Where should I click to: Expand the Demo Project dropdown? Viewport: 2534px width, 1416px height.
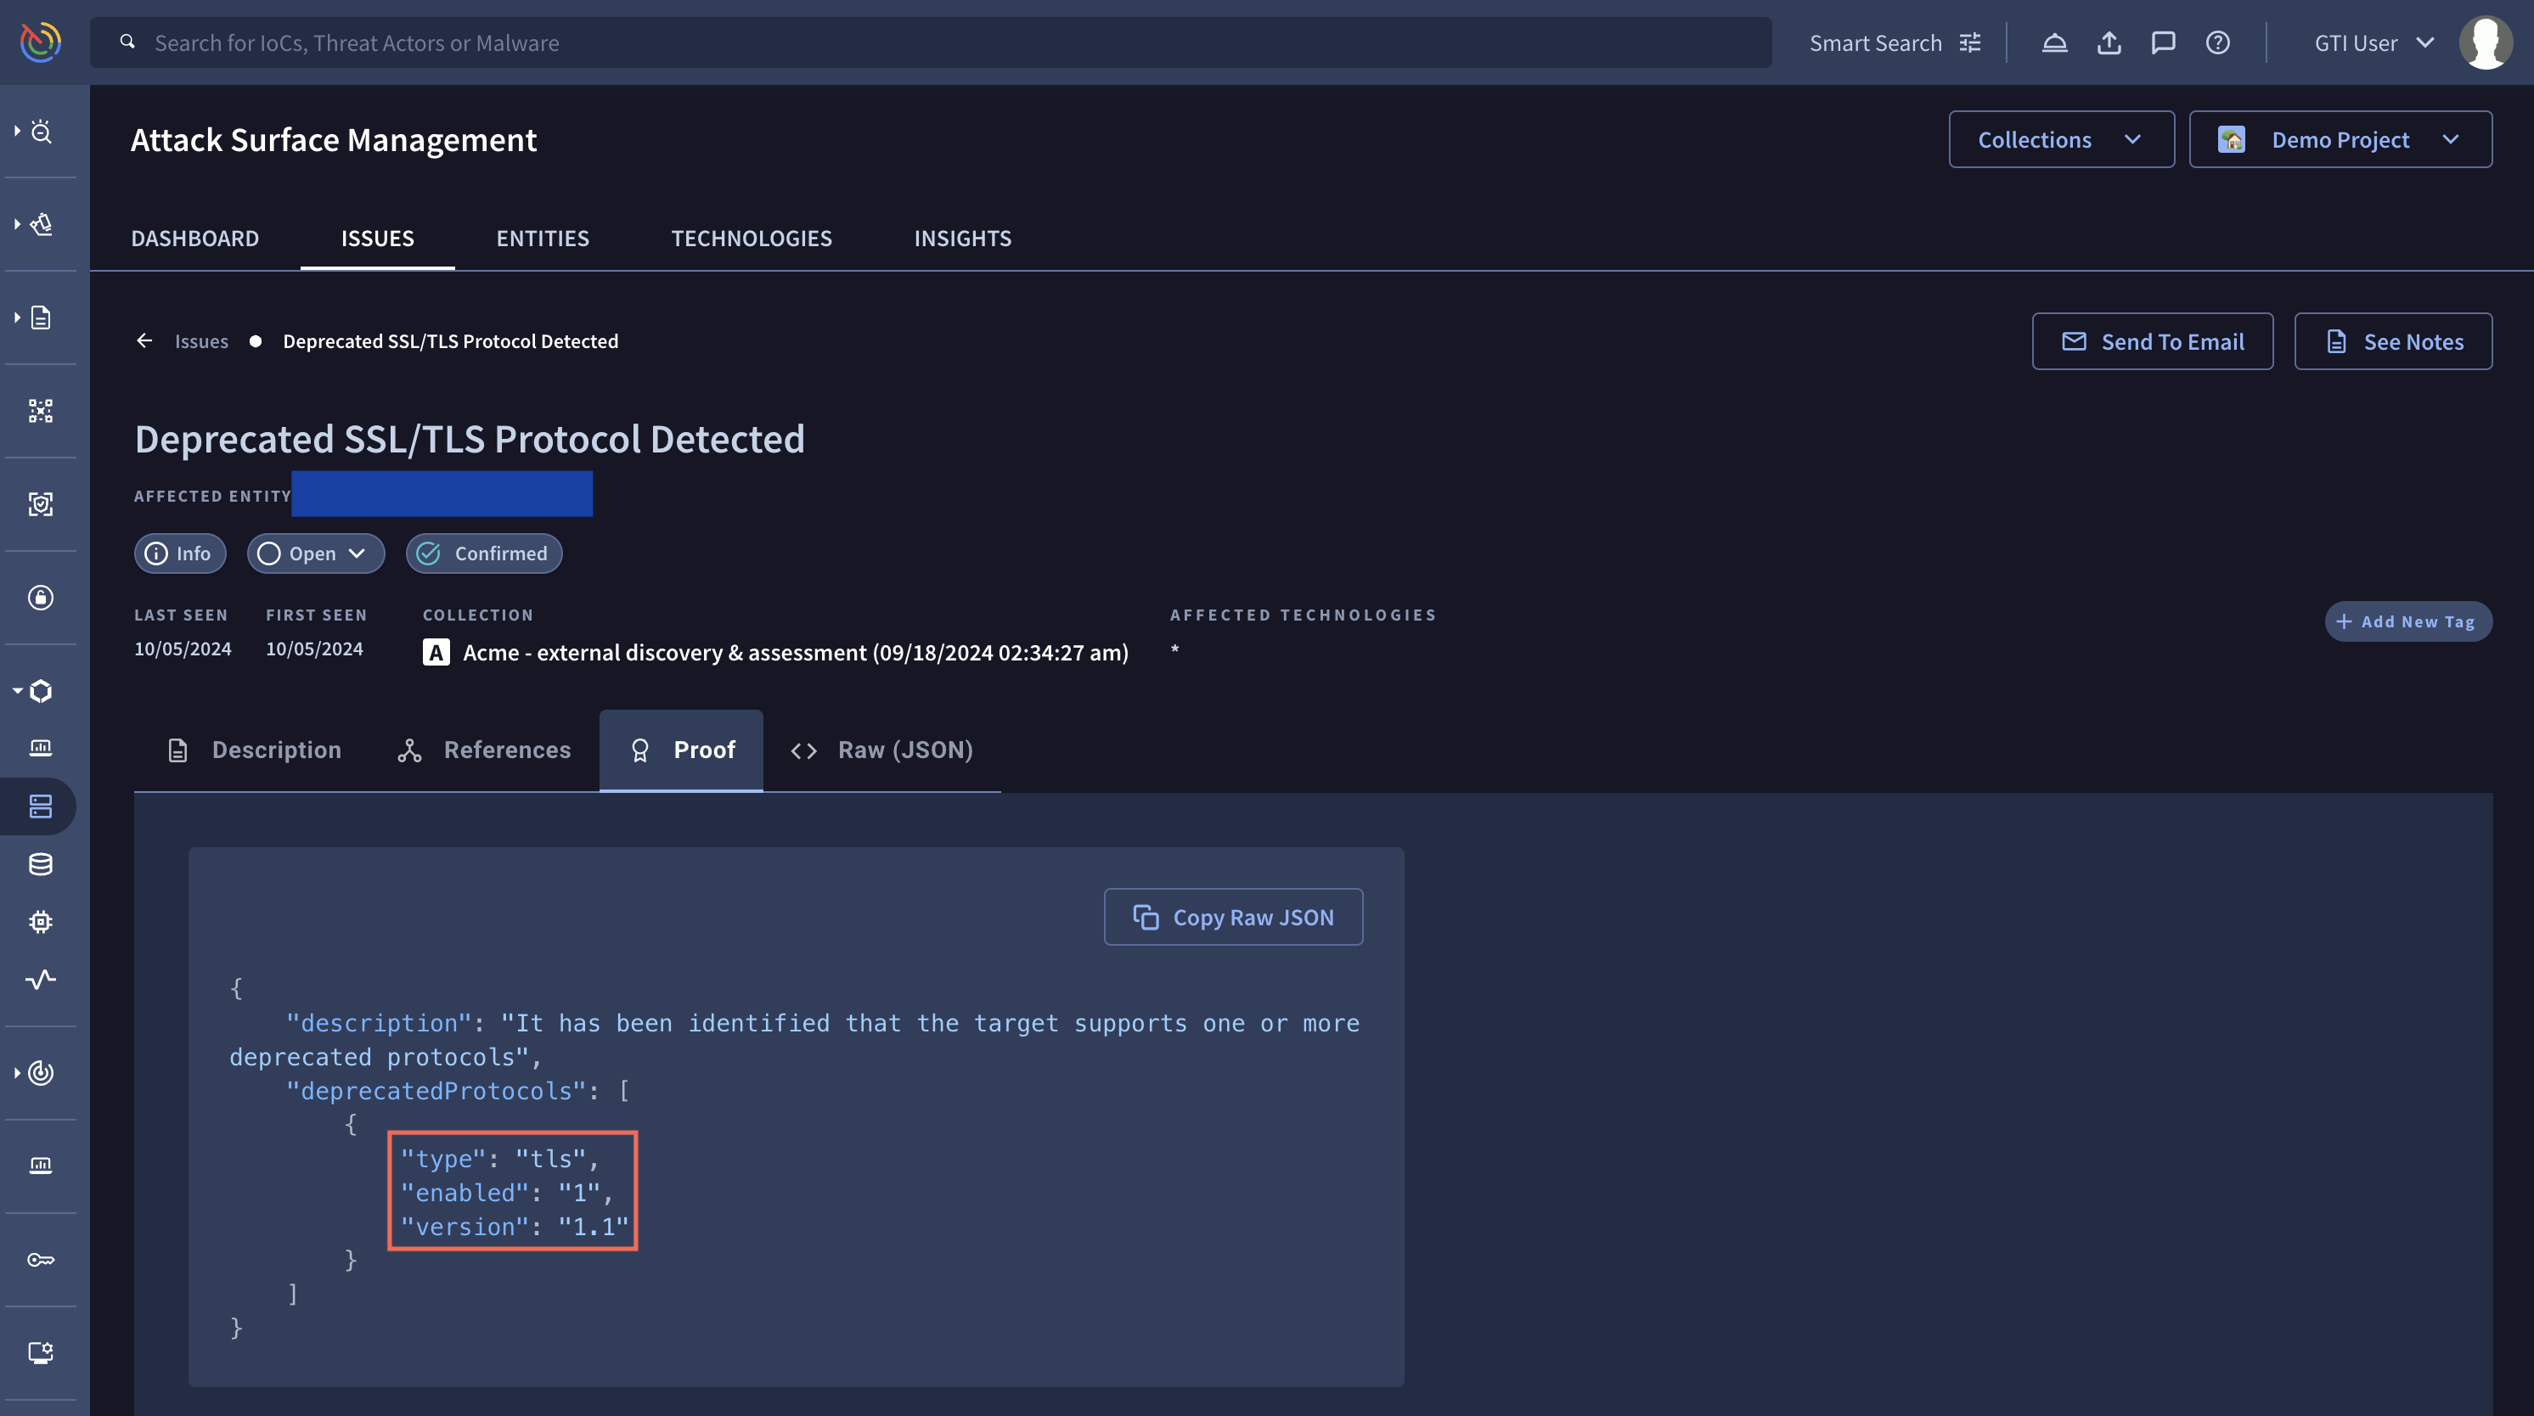[2340, 139]
